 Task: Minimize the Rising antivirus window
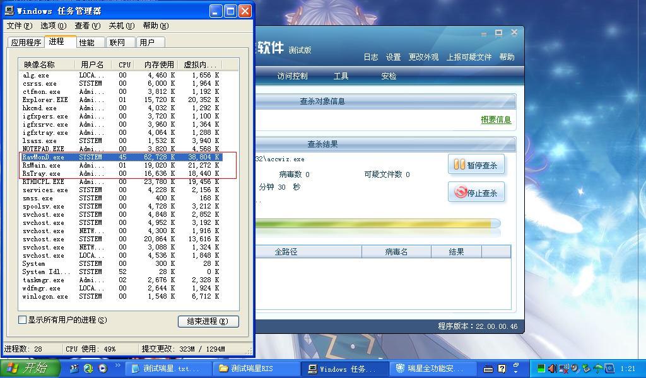(484, 33)
